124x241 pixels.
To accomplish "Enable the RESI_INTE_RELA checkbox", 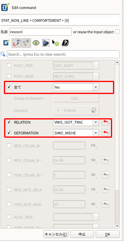I will coord(9,190).
